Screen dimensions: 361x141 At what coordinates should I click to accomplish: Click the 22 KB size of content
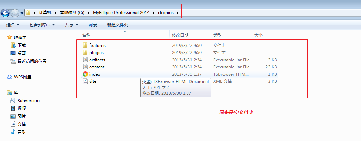pyautogui.click(x=271, y=67)
